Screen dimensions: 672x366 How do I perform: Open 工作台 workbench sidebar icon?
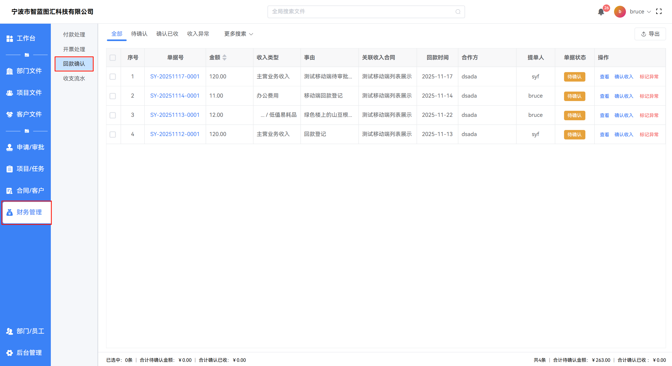click(10, 38)
